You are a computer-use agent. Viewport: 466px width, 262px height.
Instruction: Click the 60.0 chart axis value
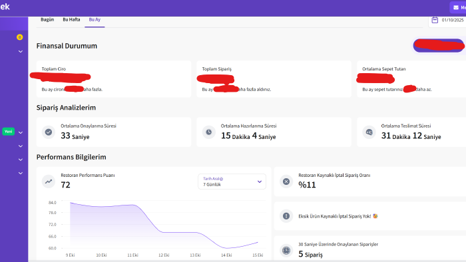53,248
